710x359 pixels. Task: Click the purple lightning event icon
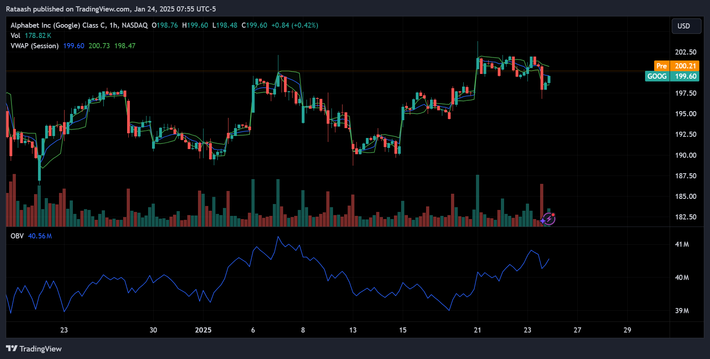(x=549, y=218)
